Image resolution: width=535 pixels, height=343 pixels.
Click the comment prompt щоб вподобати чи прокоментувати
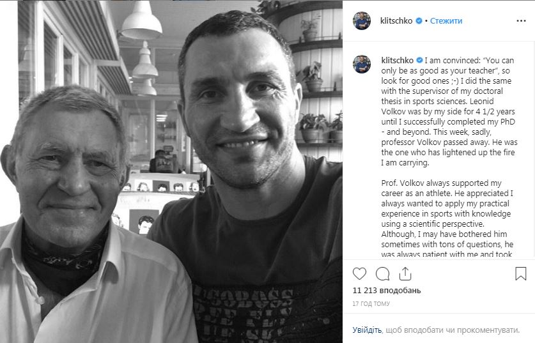coord(453,330)
